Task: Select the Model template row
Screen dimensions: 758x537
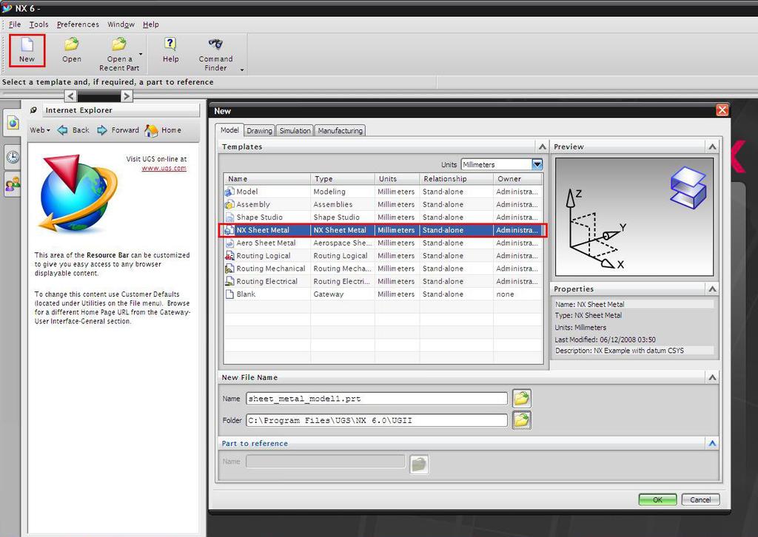Action: click(x=383, y=192)
